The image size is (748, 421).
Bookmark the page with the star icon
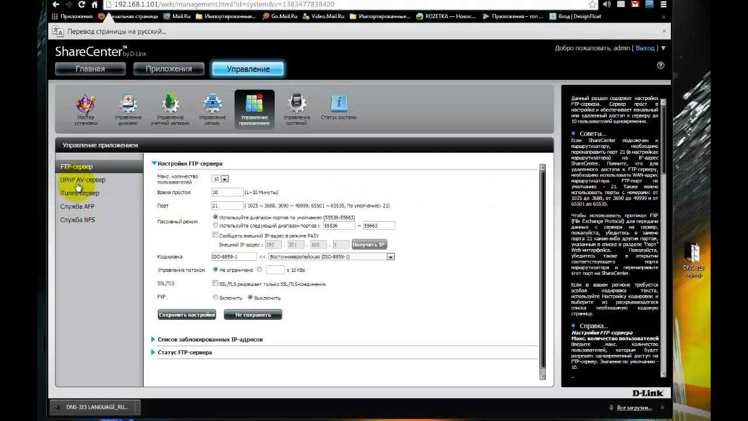click(x=593, y=4)
